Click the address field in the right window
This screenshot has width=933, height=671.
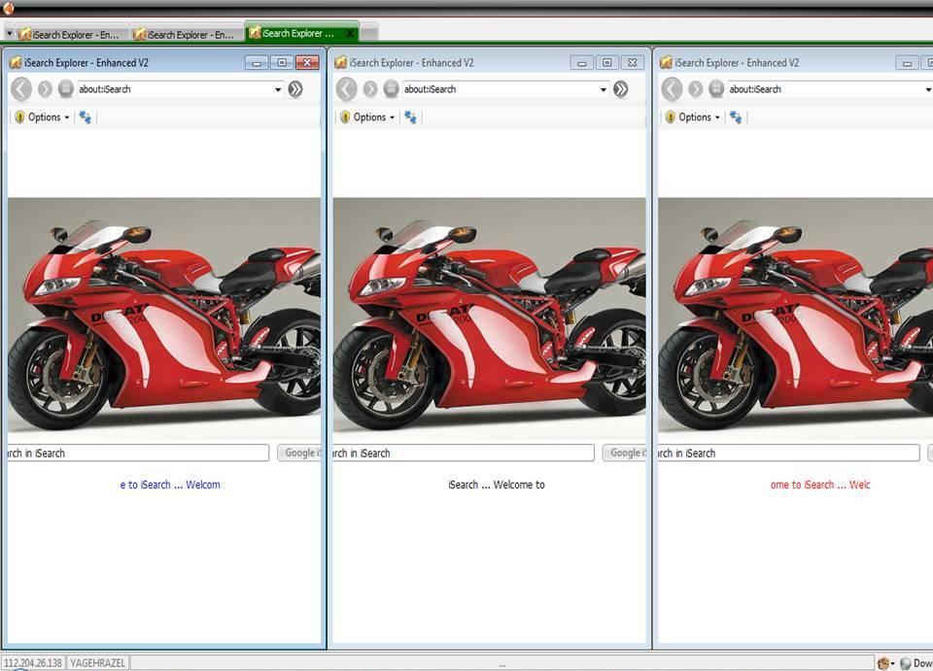(826, 89)
